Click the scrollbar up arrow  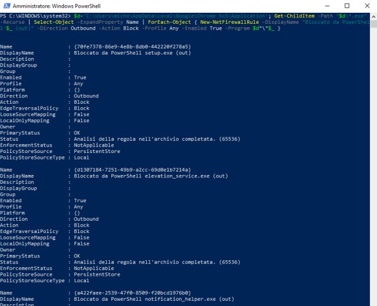(x=374, y=17)
